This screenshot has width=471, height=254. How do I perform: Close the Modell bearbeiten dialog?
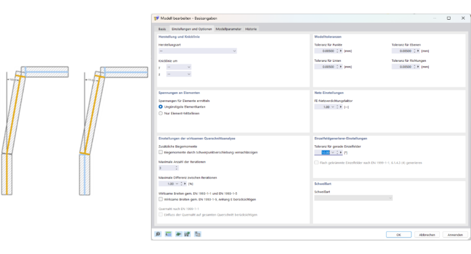point(463,19)
